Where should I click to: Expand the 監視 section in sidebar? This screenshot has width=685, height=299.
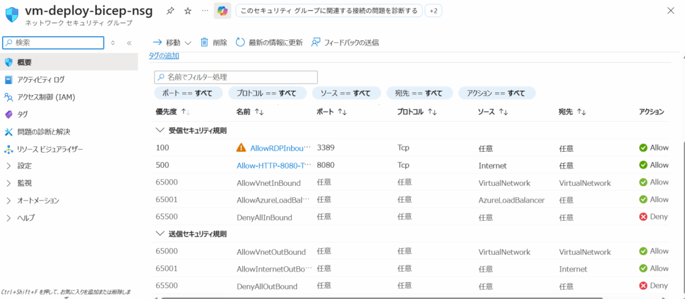pyautogui.click(x=25, y=183)
